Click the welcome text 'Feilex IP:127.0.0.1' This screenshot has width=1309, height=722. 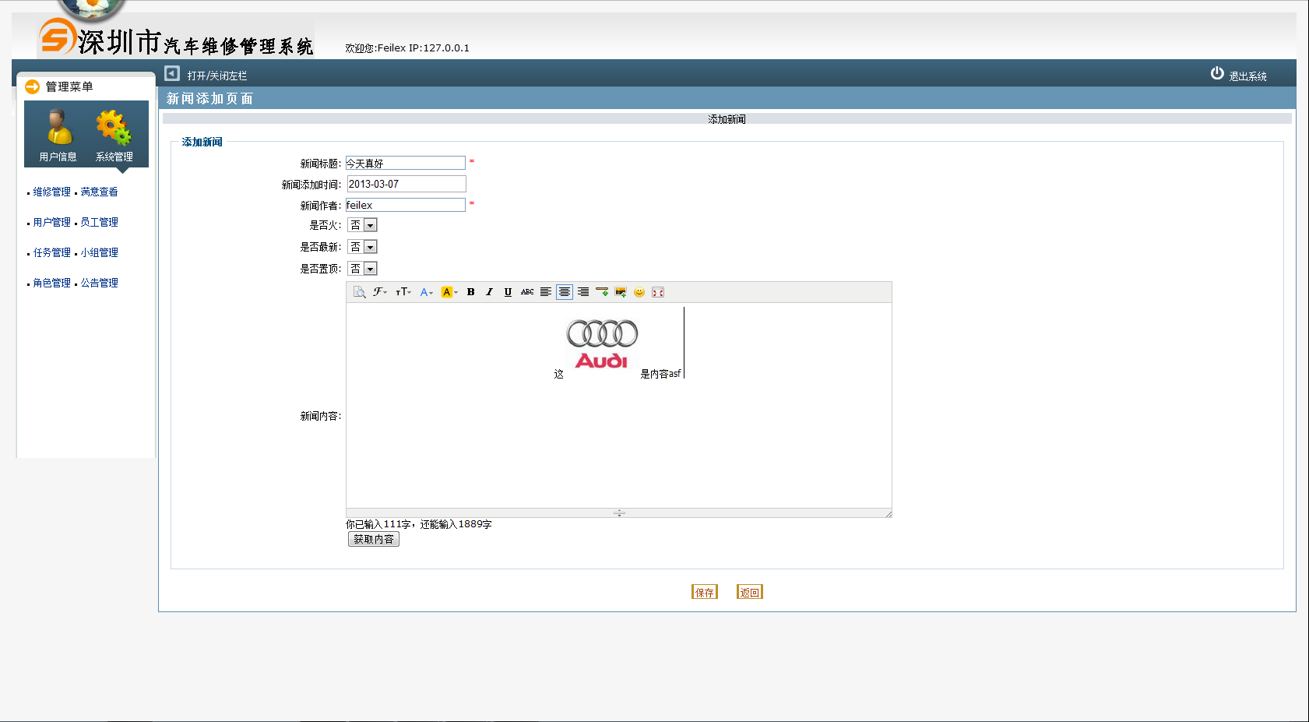click(x=424, y=48)
